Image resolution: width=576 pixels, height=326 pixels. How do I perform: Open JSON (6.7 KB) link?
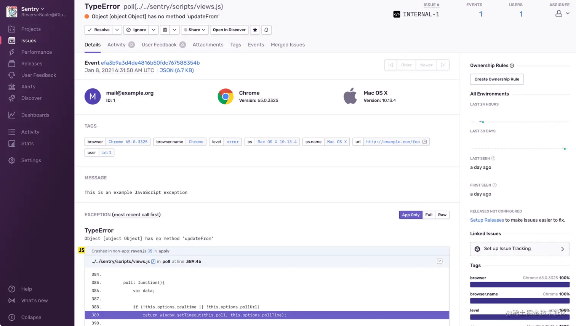176,70
